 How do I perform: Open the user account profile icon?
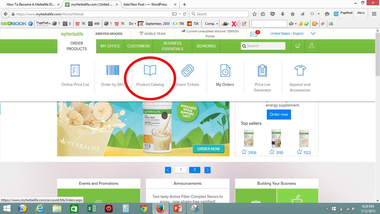311,46
